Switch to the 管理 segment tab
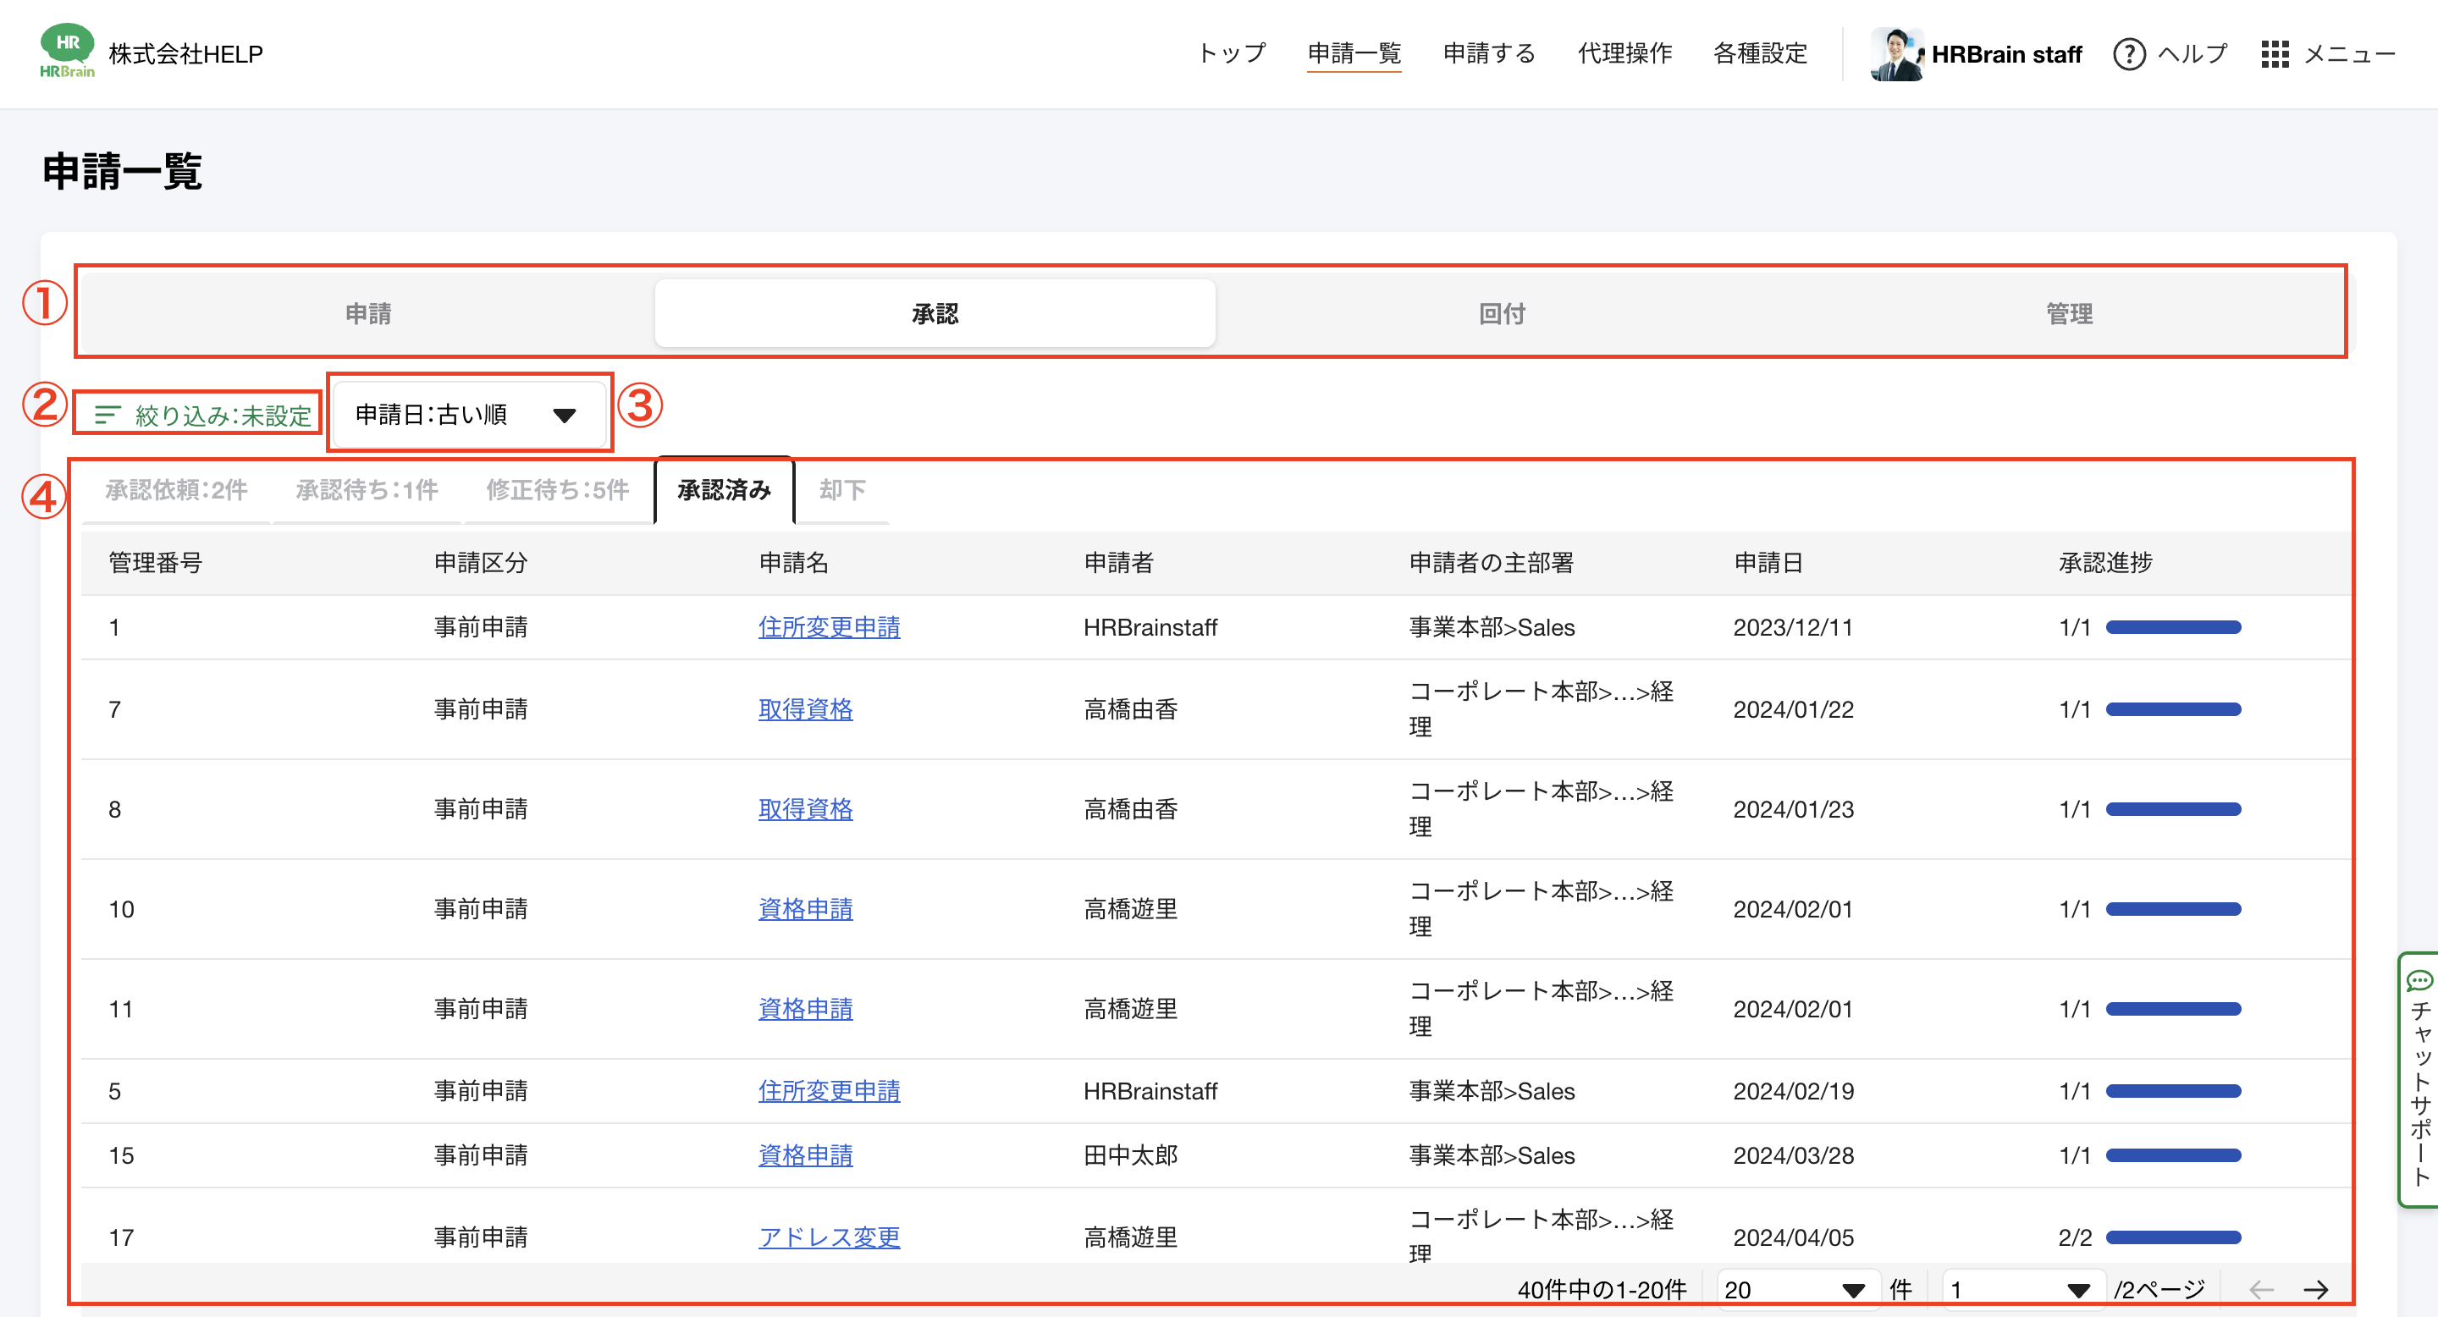The height and width of the screenshot is (1317, 2438). [x=2069, y=313]
